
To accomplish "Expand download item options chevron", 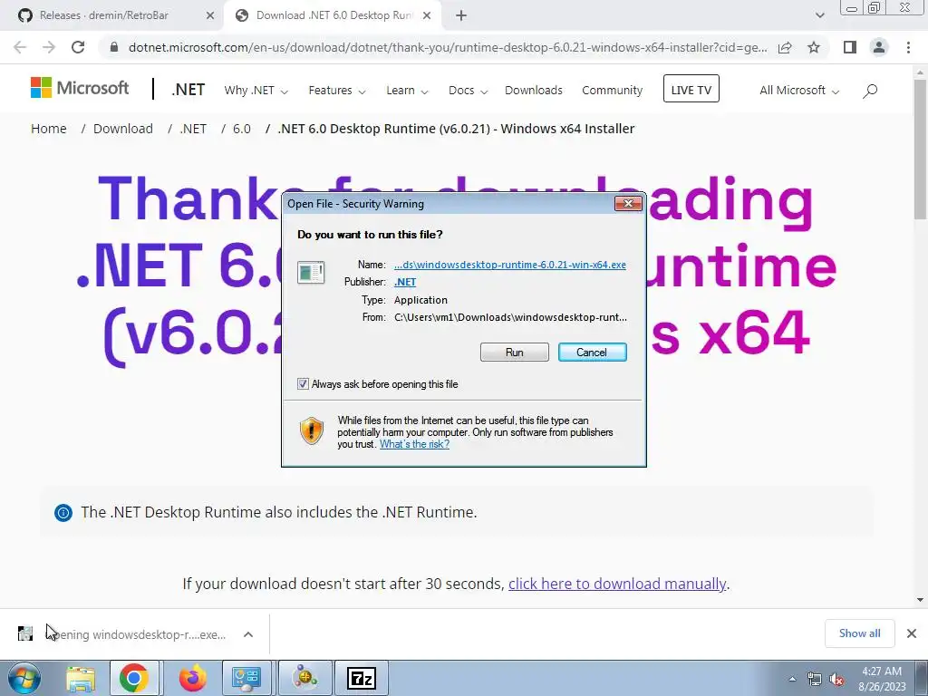I will click(x=248, y=634).
